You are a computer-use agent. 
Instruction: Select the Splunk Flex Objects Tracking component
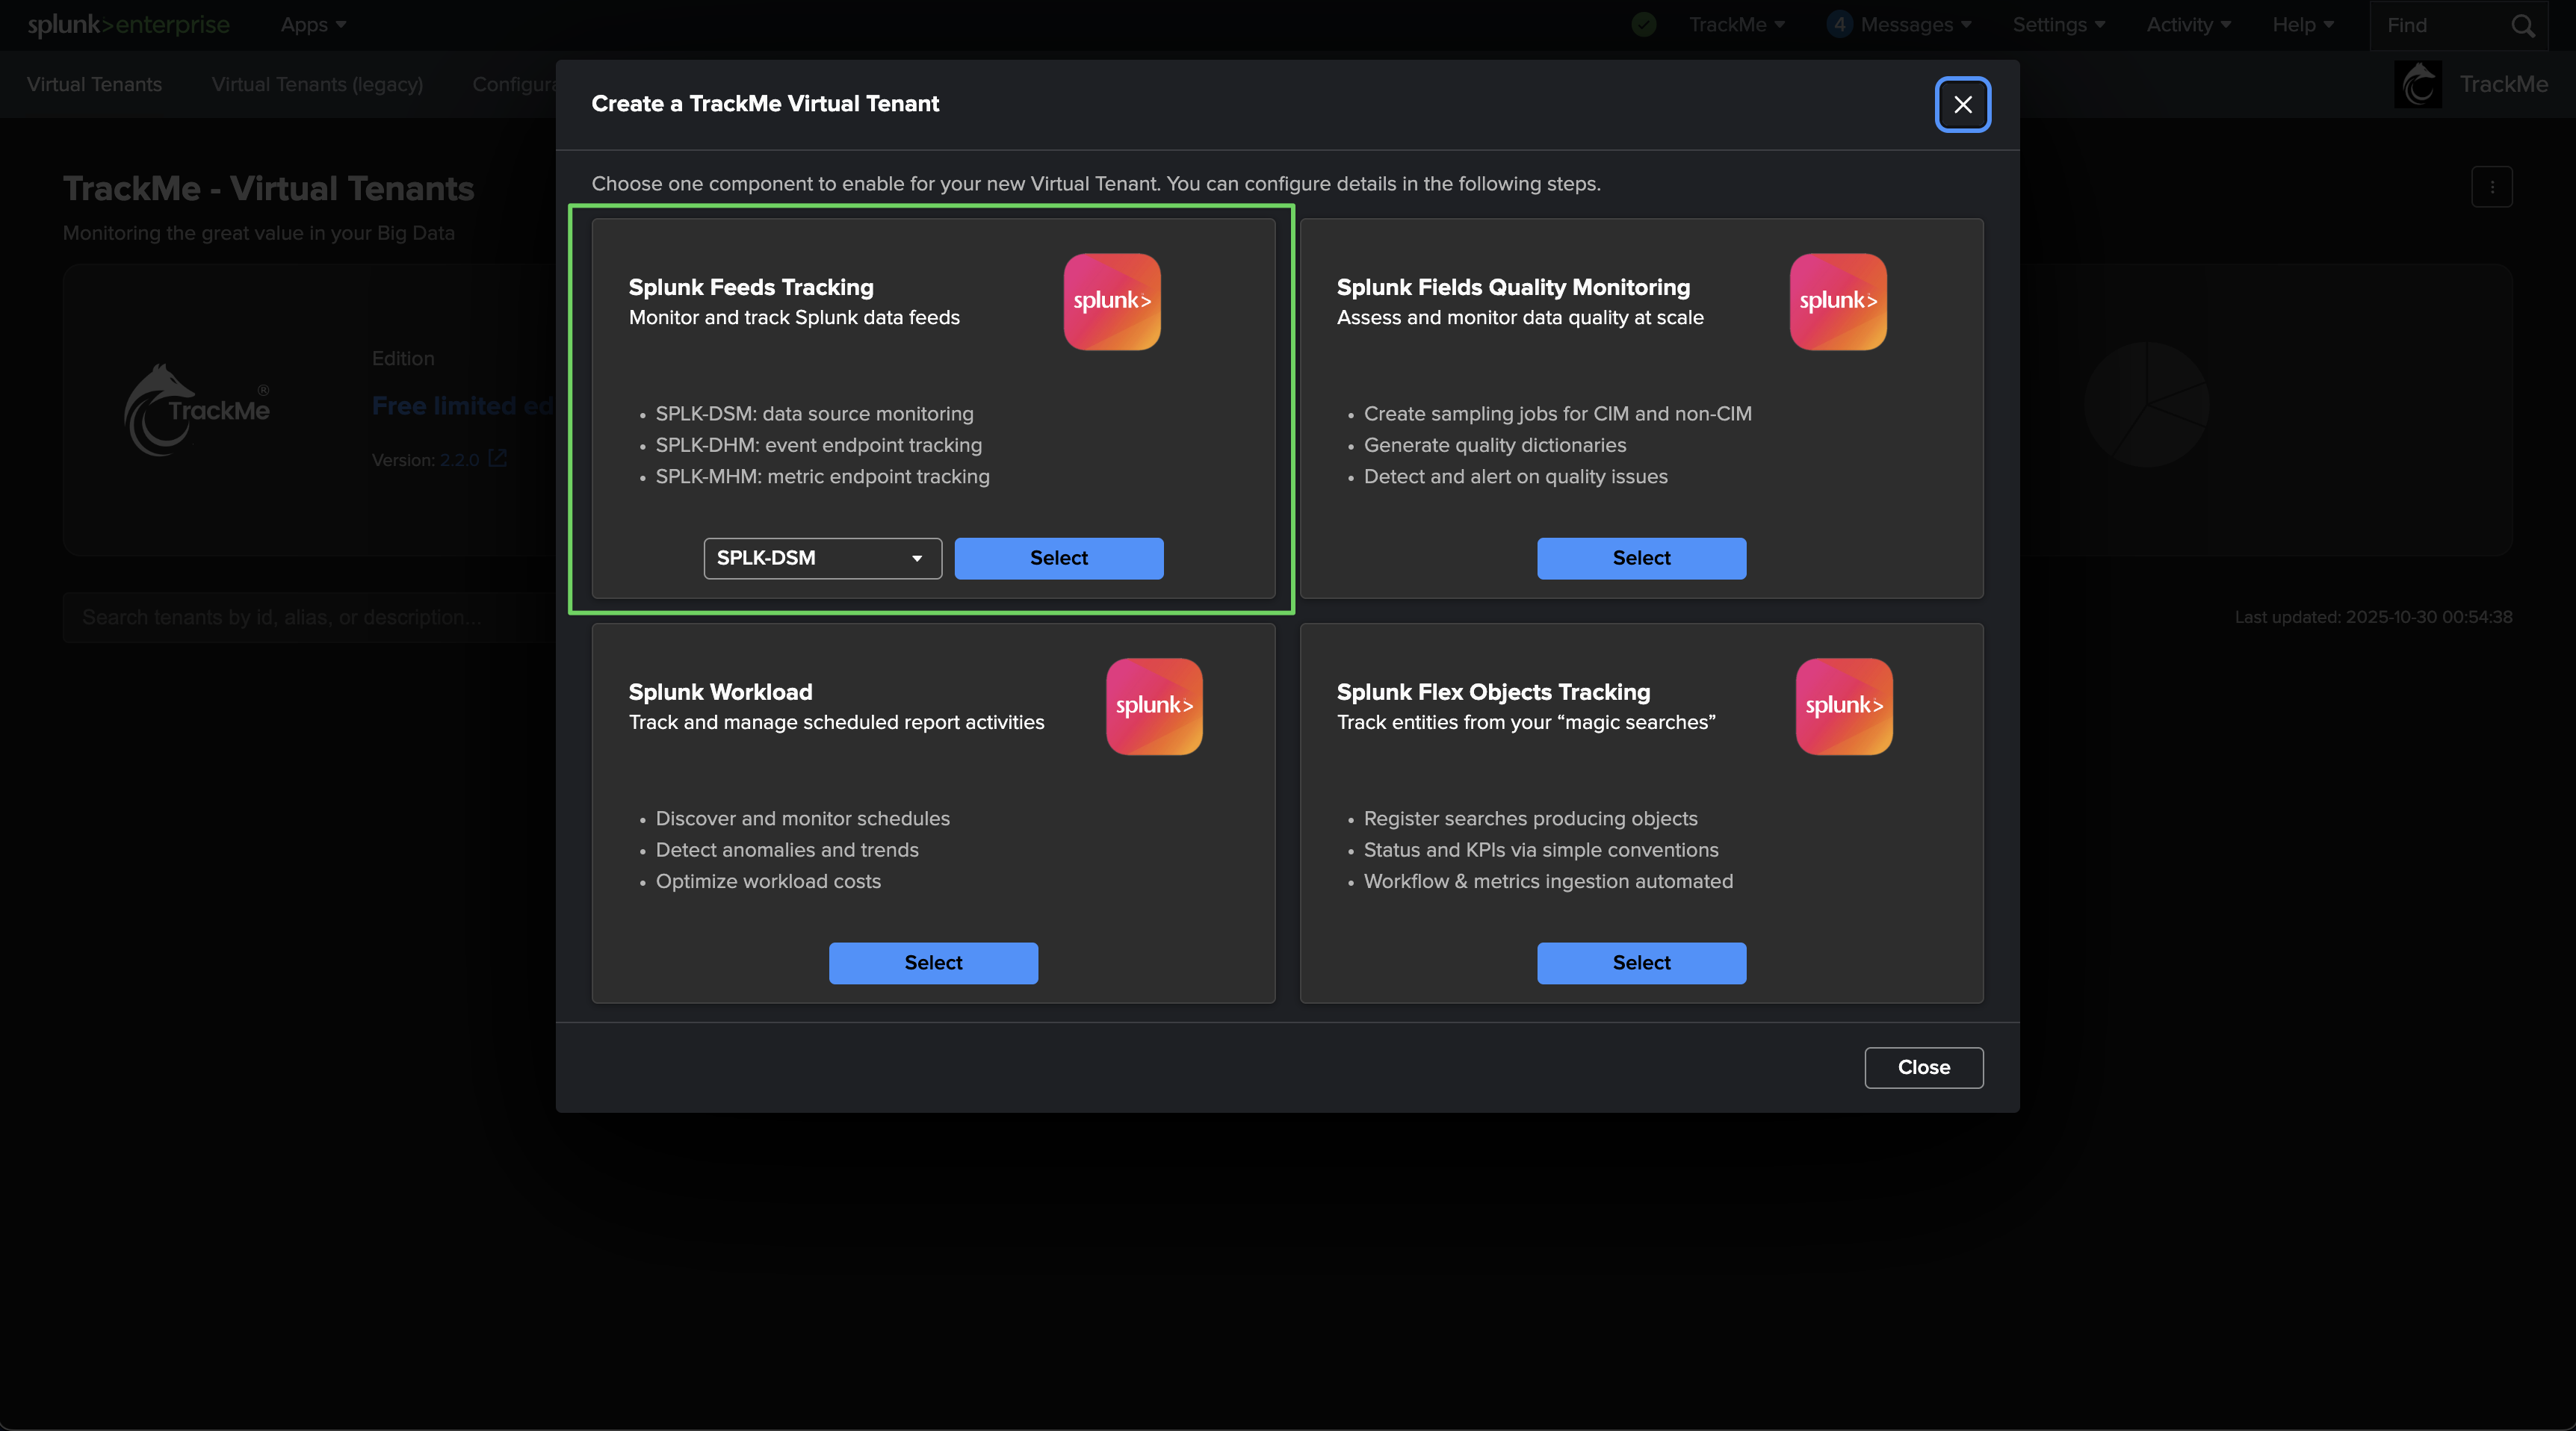pos(1640,963)
